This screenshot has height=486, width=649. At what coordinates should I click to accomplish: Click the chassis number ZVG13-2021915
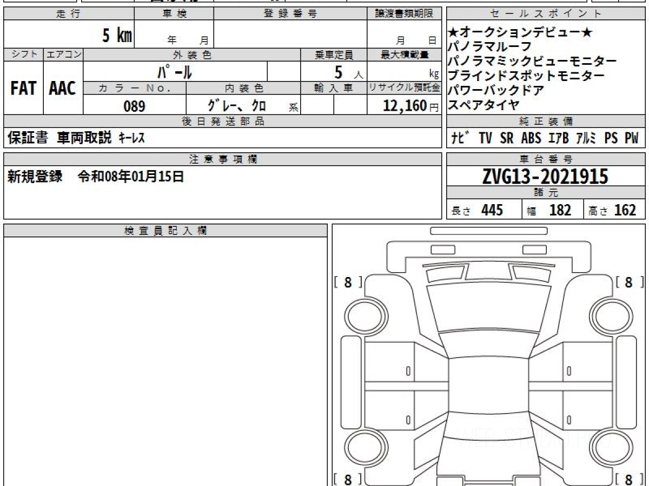546,176
